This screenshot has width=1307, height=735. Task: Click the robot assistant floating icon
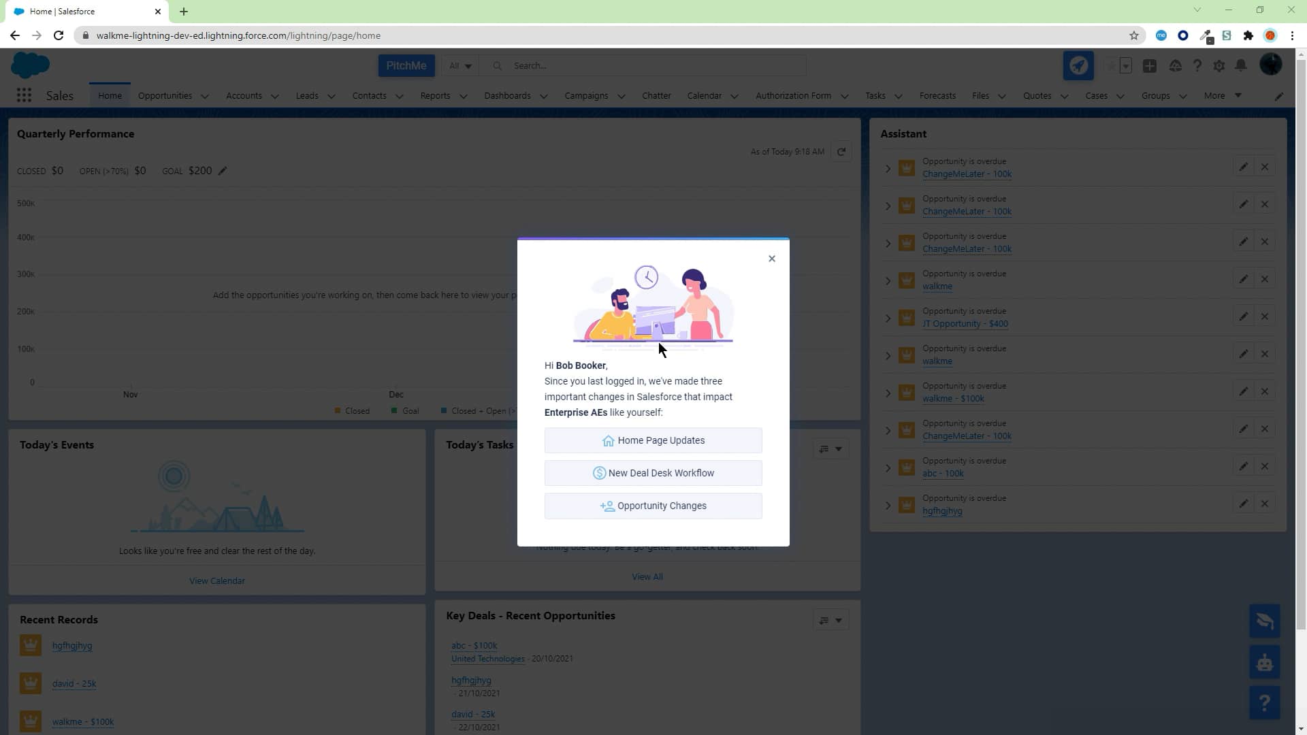click(x=1263, y=661)
